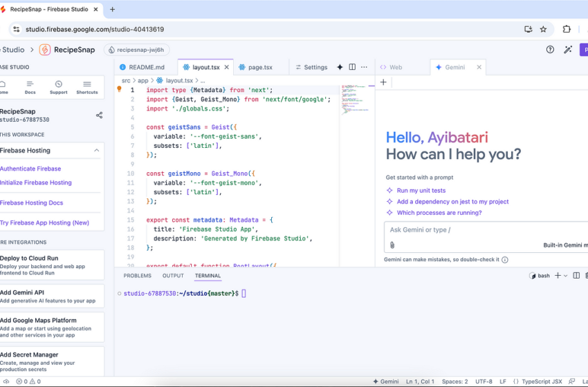588x387 pixels.
Task: Click errors and warnings count in status bar
Action: pos(28,381)
